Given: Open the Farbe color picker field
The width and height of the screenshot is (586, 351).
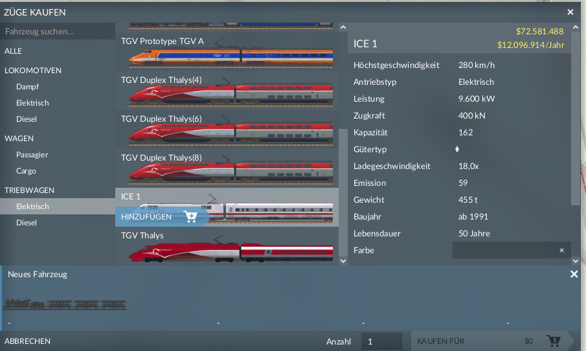Looking at the screenshot, I should coord(512,250).
